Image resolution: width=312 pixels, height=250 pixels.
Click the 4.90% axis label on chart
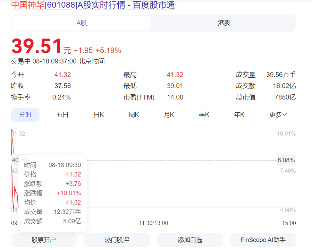[x=288, y=210]
